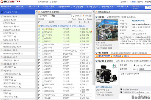Open the 검색항목 search-field dropdown
The image size is (151, 100).
pos(46,16)
